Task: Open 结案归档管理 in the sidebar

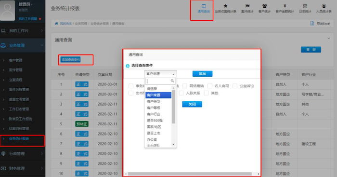Action: coord(19,129)
